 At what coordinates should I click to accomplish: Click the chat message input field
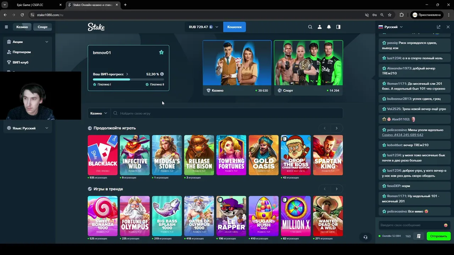410,225
